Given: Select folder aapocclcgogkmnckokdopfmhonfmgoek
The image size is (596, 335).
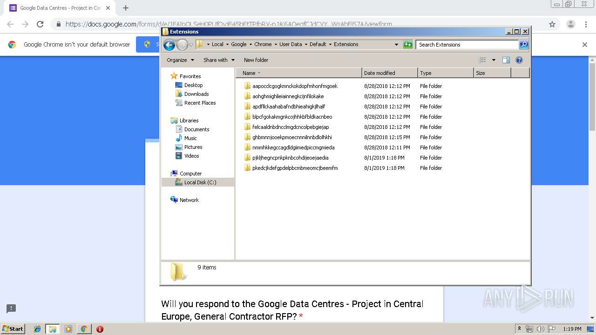Looking at the screenshot, I should coord(295,86).
